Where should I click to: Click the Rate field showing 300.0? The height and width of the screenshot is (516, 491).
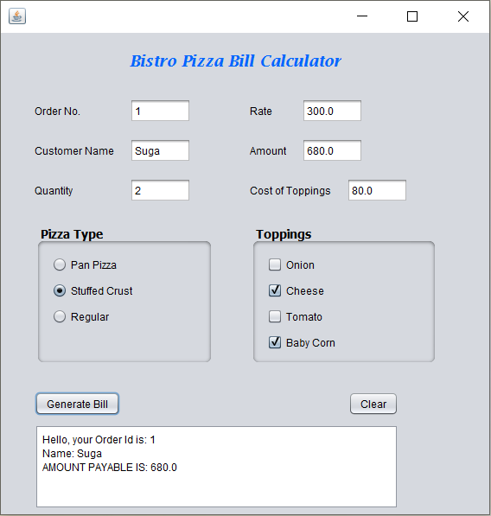pos(333,111)
